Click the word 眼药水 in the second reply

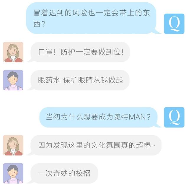49,80
